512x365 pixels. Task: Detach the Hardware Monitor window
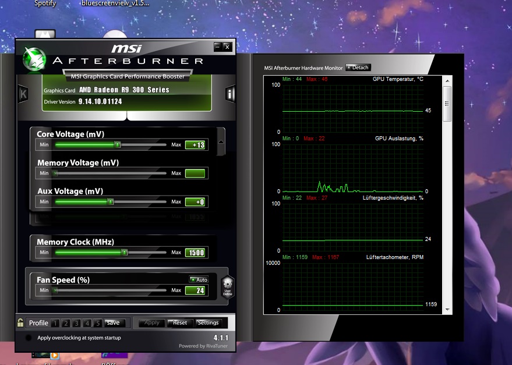pyautogui.click(x=358, y=68)
